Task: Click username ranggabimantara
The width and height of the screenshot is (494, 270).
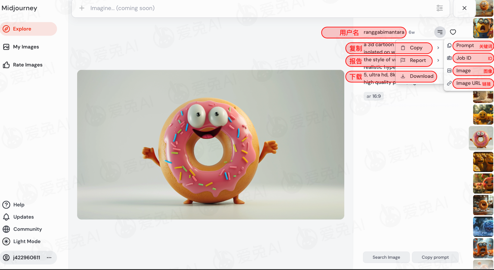Action: pyautogui.click(x=384, y=32)
